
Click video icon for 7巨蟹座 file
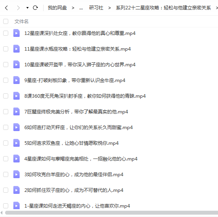coord(16,111)
